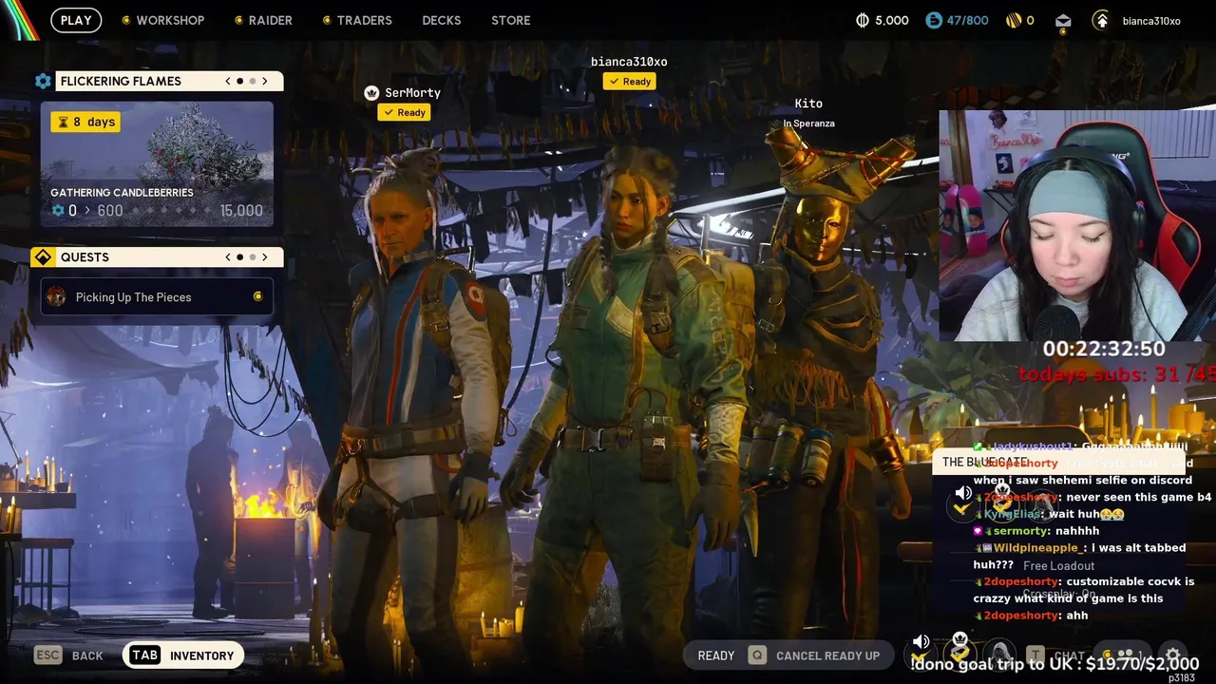Open the STORE tab
The image size is (1216, 684).
pos(511,20)
